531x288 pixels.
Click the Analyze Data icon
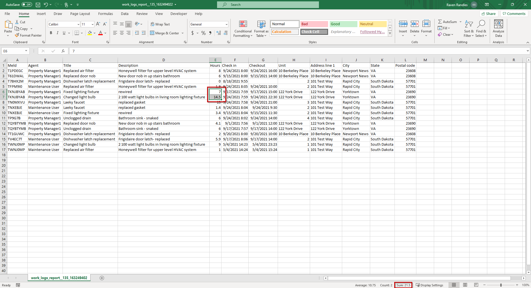click(498, 24)
